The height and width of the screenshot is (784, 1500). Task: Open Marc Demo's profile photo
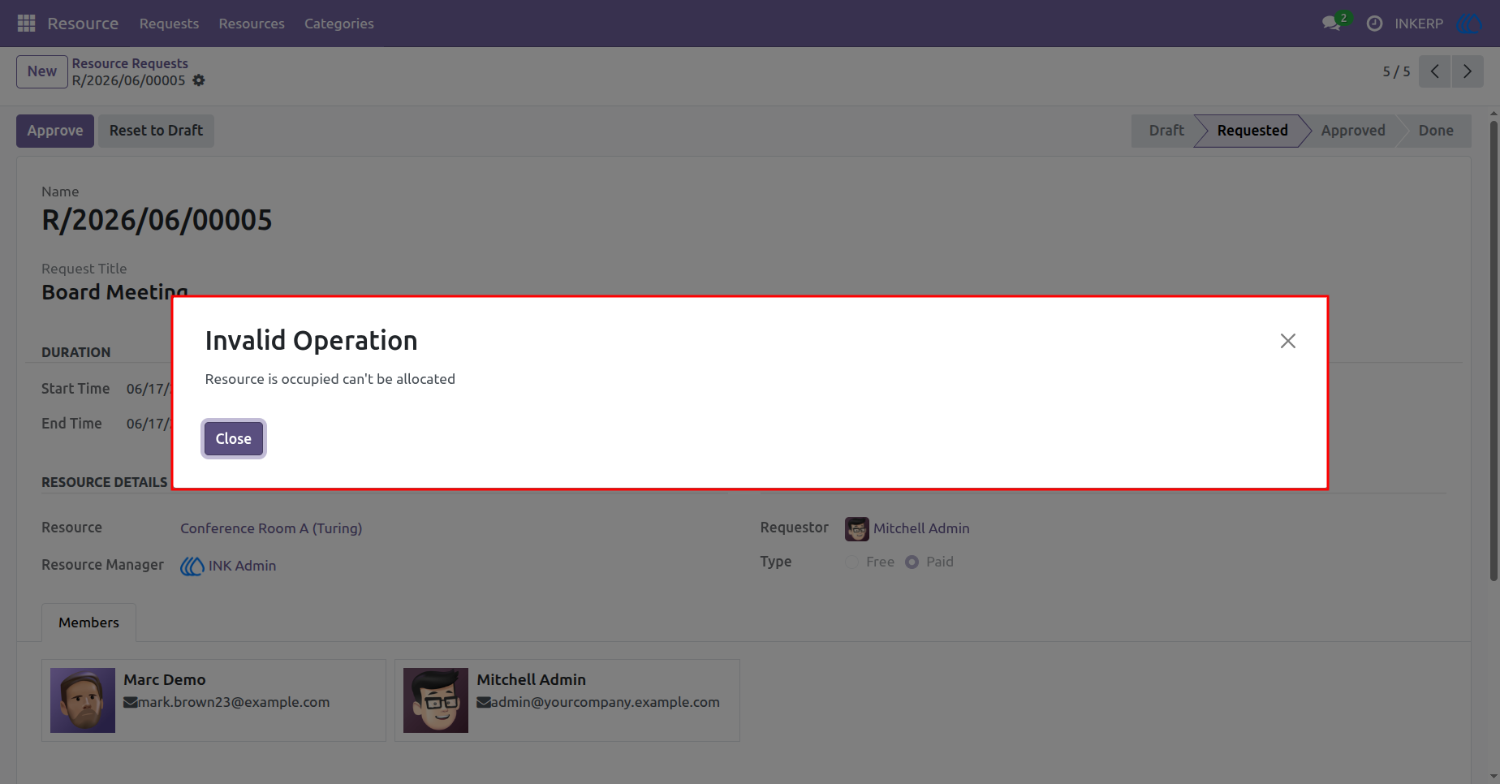click(x=83, y=700)
